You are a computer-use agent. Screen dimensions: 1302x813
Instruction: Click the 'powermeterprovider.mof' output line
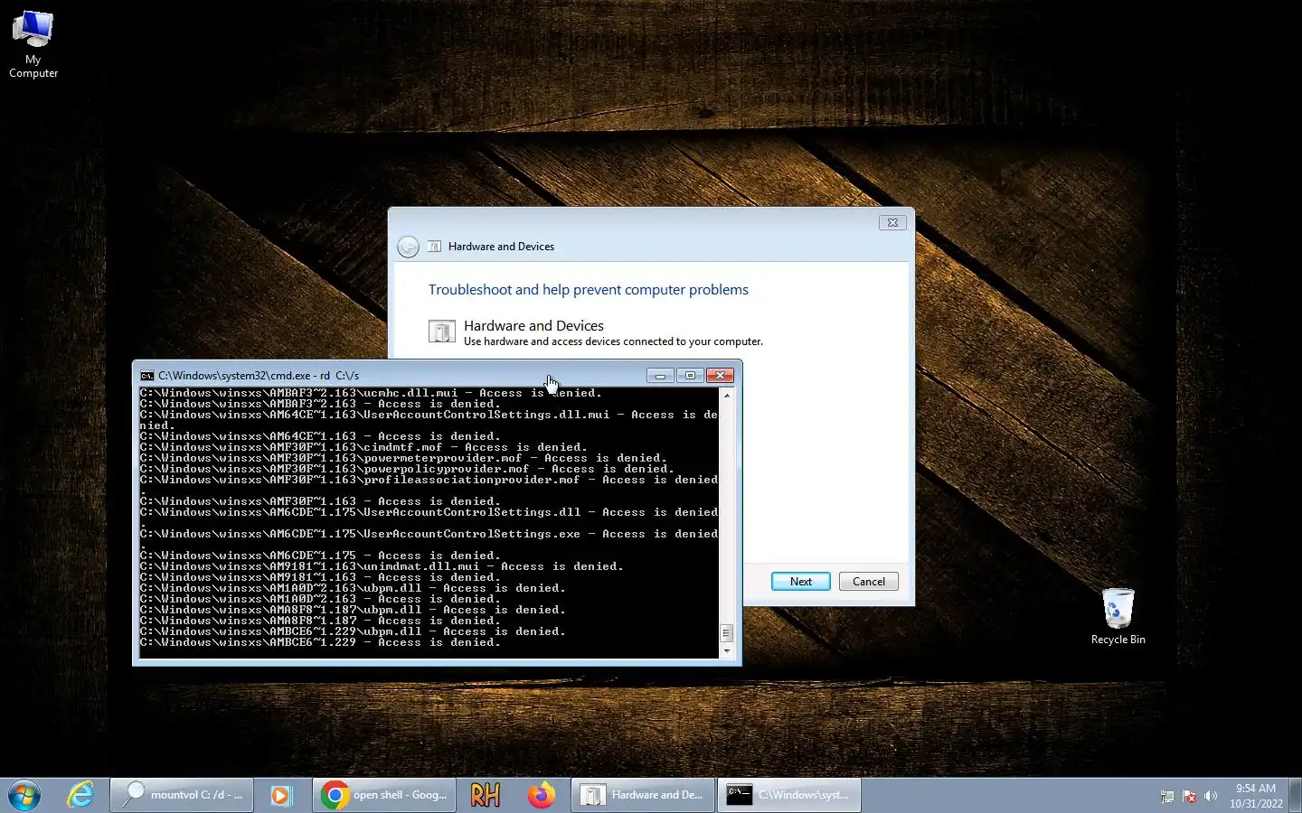403,458
